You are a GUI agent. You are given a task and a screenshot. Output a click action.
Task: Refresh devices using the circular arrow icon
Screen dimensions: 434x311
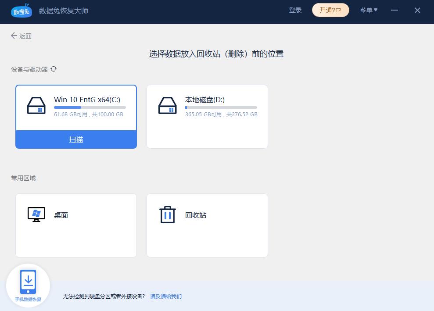[54, 69]
